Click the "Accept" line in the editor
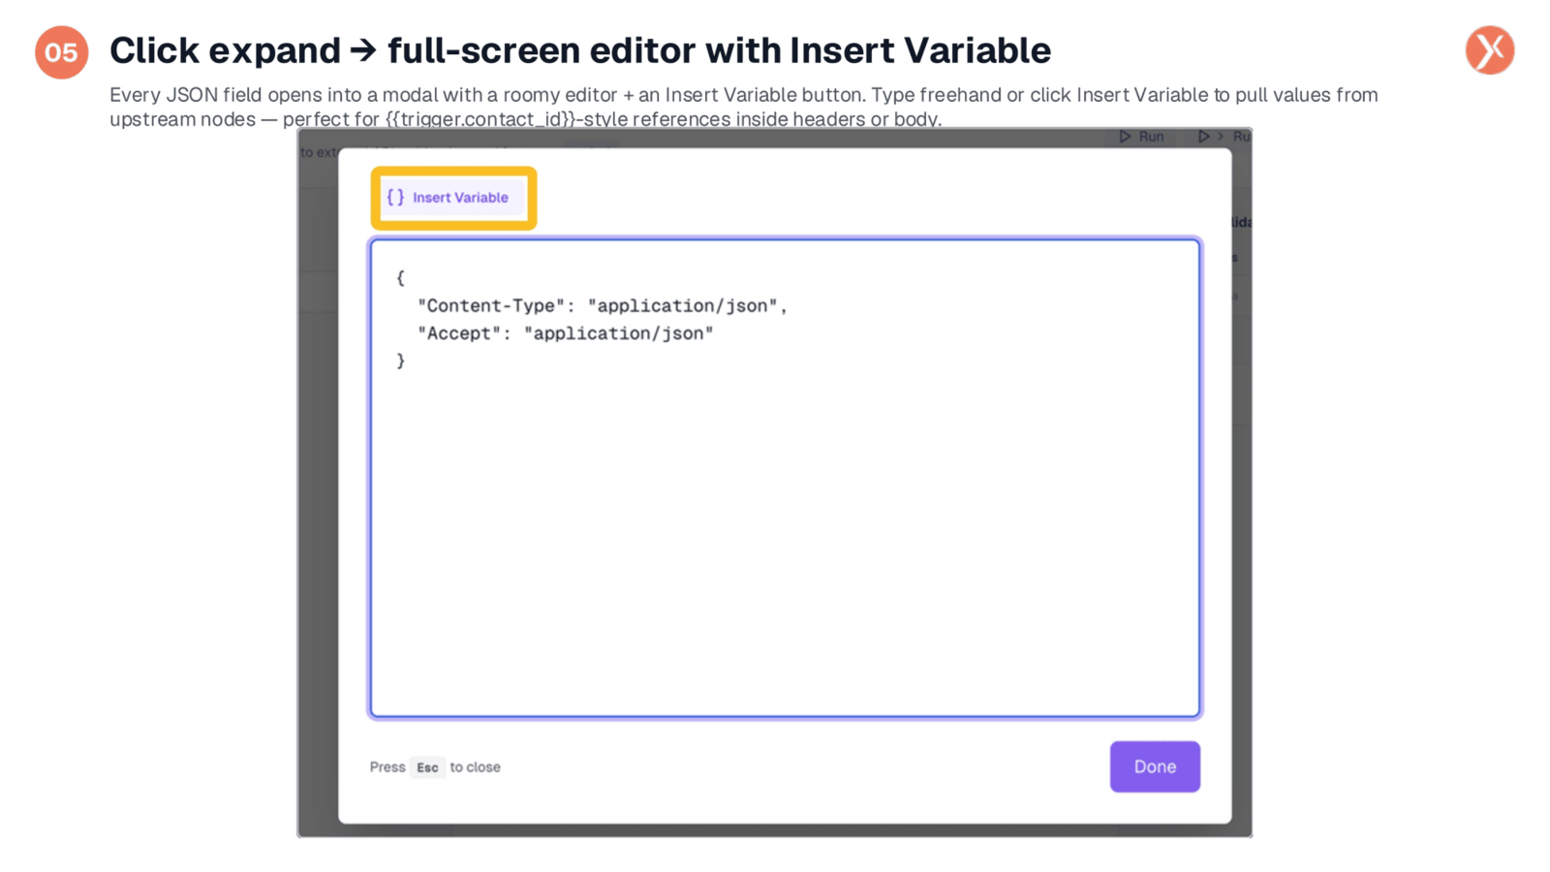 [x=566, y=333]
